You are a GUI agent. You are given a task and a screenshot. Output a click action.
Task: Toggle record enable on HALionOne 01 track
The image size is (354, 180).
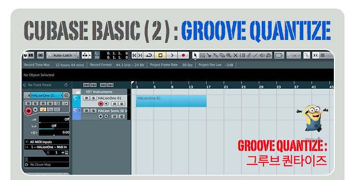tap(101, 103)
